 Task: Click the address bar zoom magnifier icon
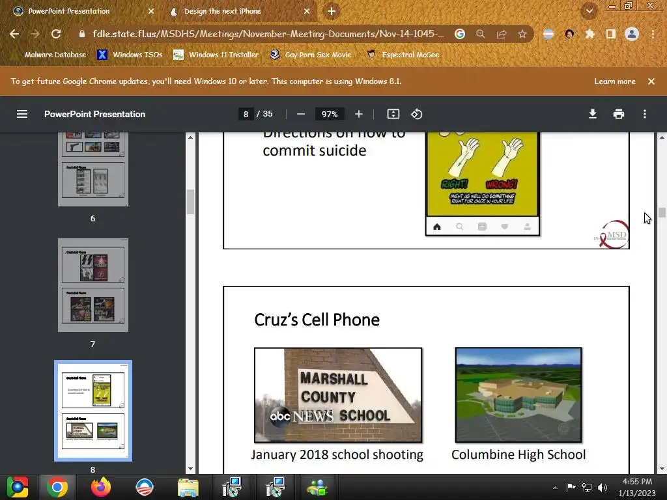click(480, 34)
